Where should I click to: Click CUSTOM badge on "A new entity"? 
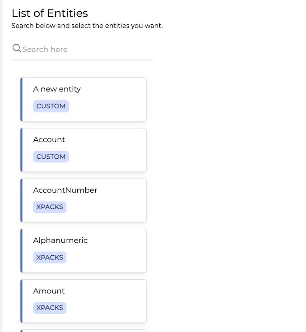point(51,106)
